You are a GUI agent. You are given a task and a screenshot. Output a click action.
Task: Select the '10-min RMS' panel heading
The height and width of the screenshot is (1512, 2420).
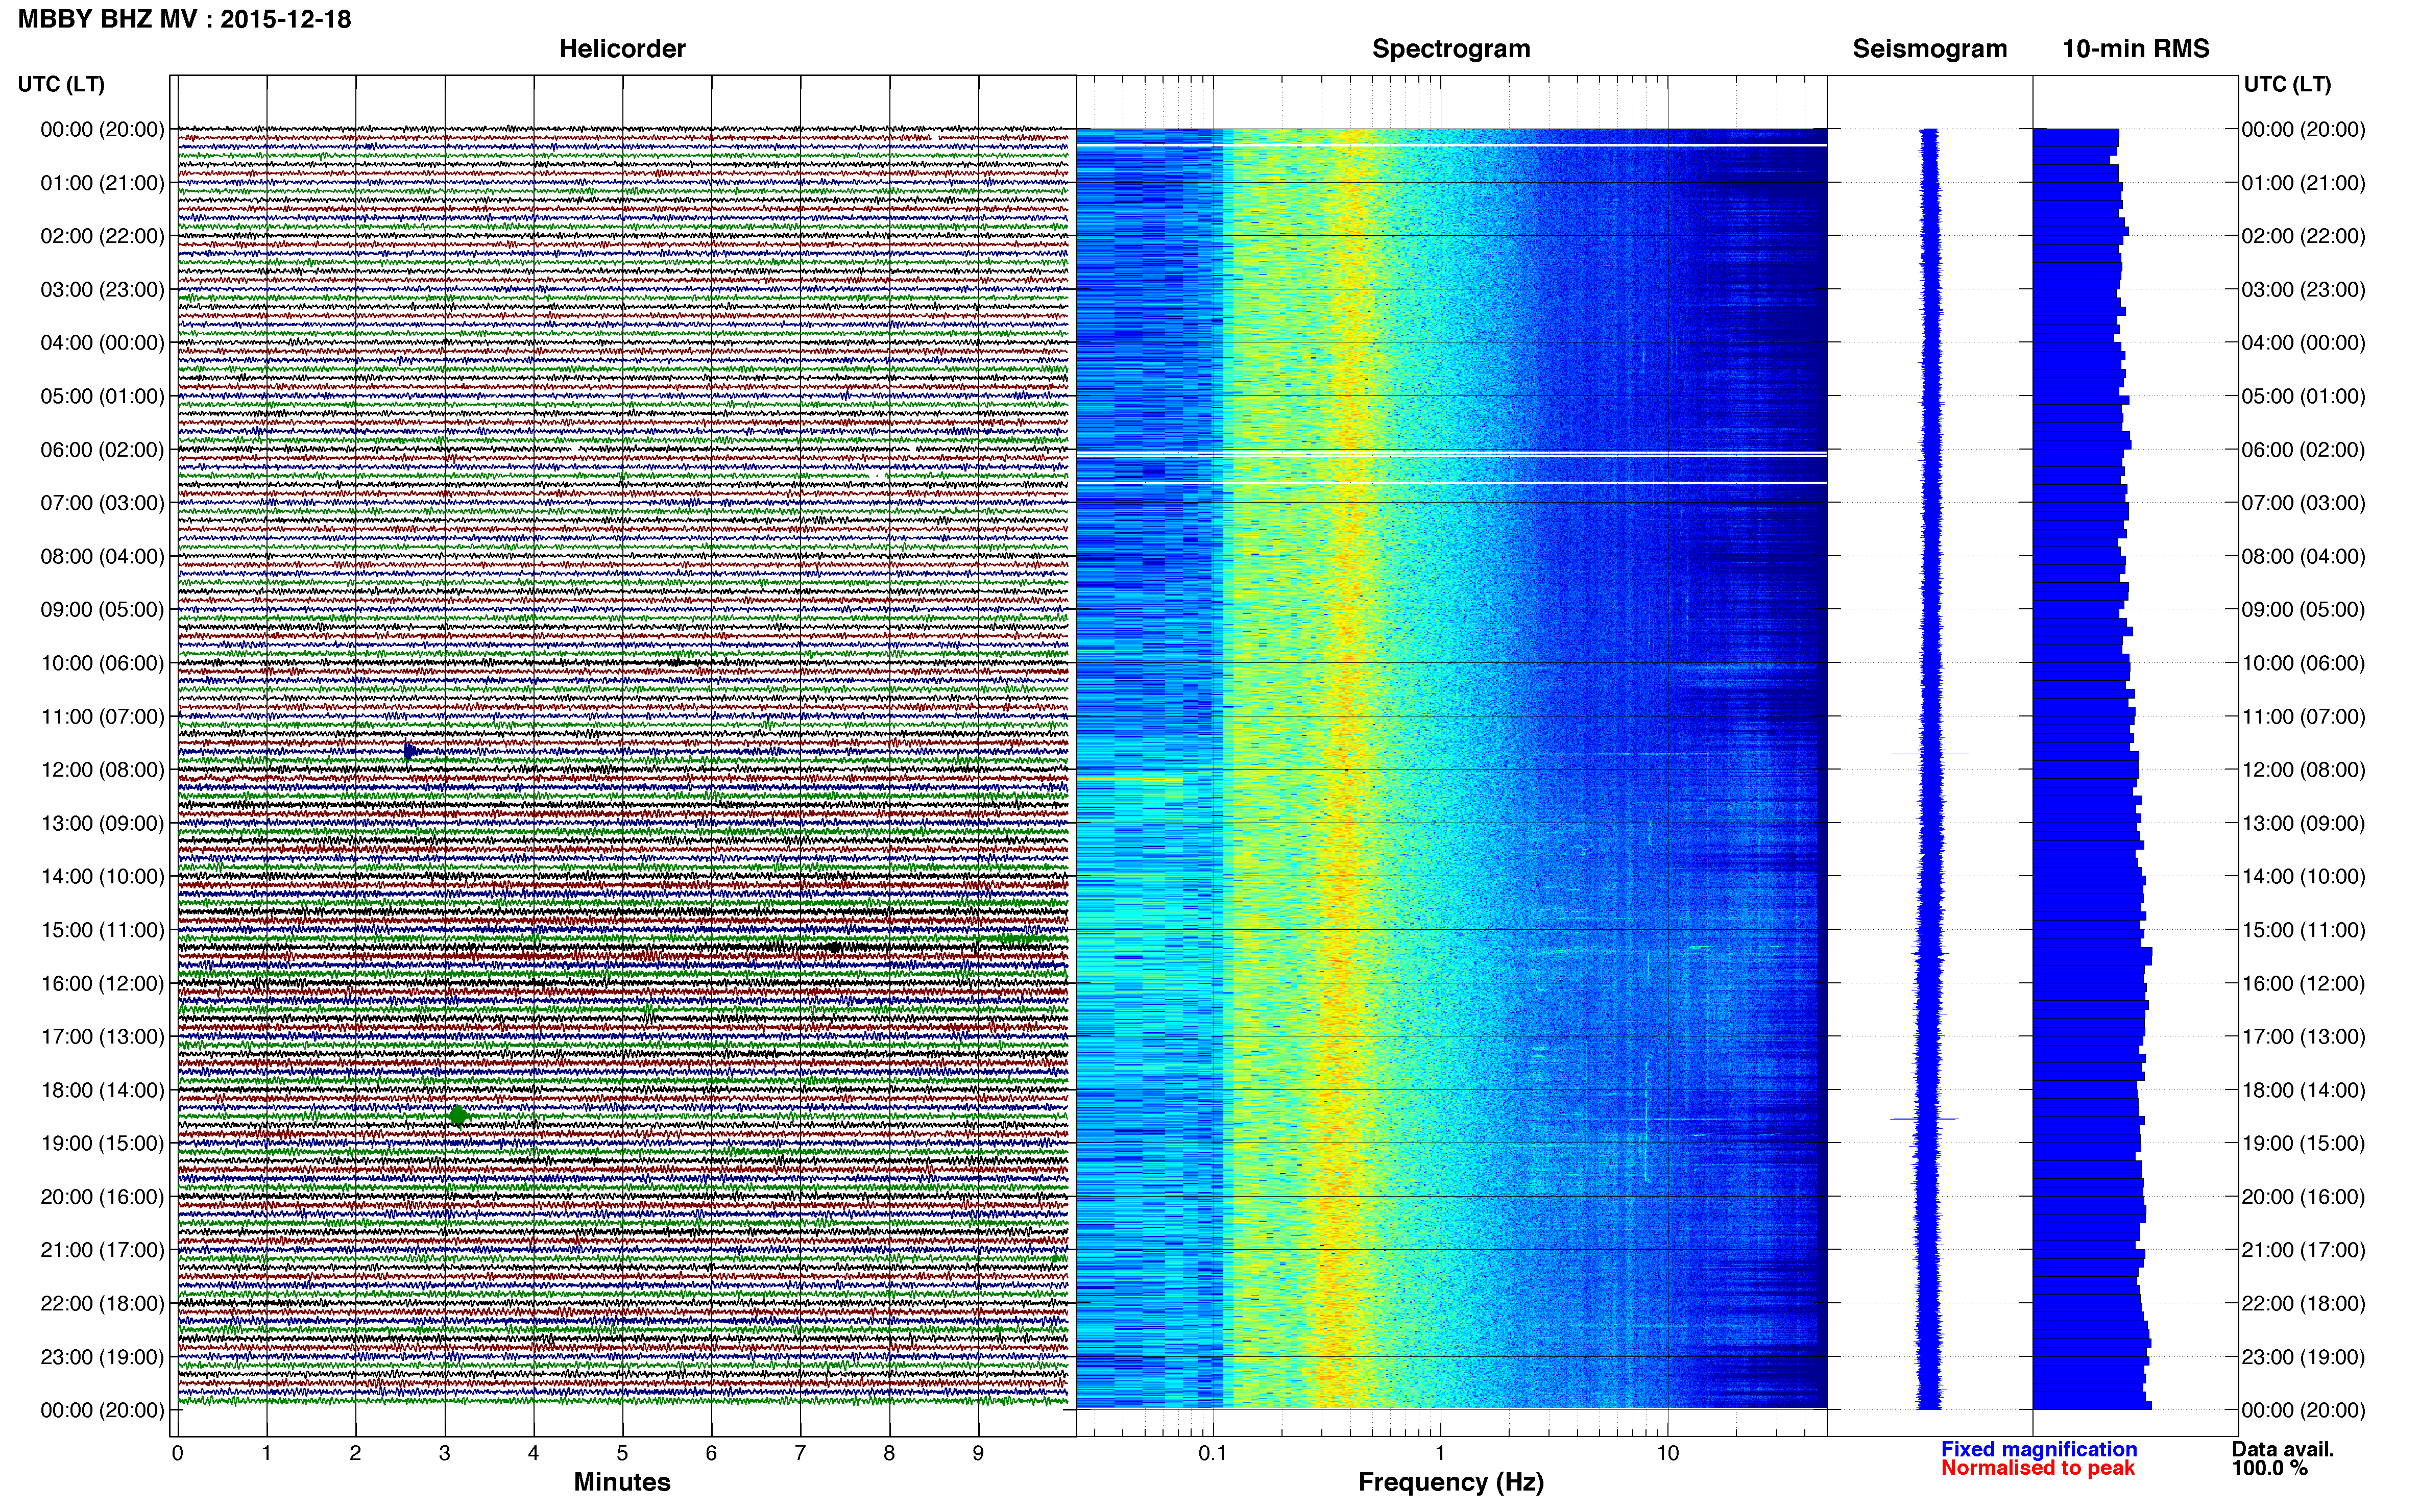[x=2136, y=49]
